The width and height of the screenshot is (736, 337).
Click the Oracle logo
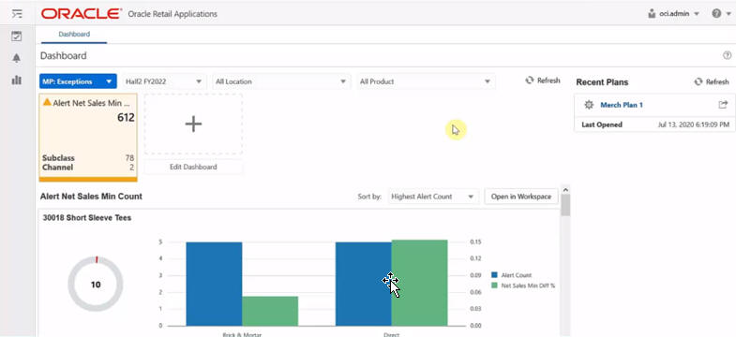82,14
